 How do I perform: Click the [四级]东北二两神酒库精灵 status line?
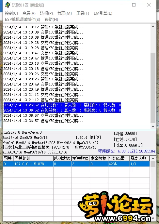pyautogui.click(x=50, y=147)
